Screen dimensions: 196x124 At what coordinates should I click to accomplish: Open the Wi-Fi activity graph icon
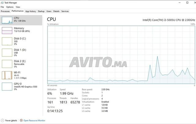point(7,75)
